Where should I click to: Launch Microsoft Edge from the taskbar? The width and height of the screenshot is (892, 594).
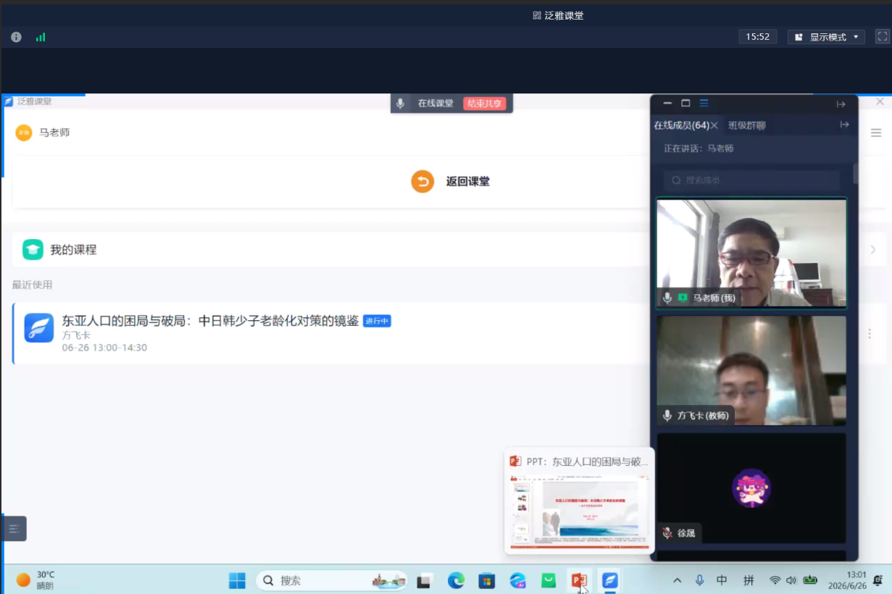[456, 580]
